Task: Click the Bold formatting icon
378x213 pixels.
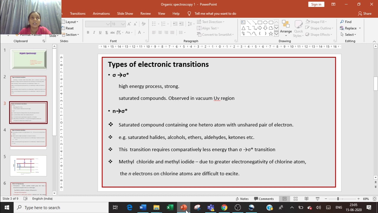Action: tap(88, 33)
